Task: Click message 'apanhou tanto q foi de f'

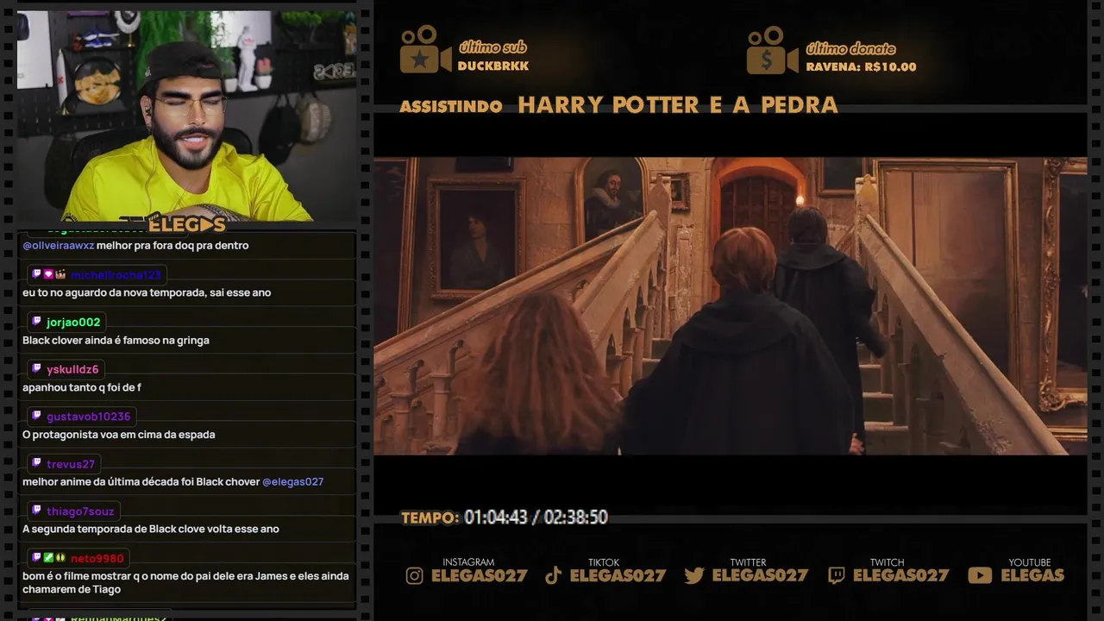Action: [82, 388]
